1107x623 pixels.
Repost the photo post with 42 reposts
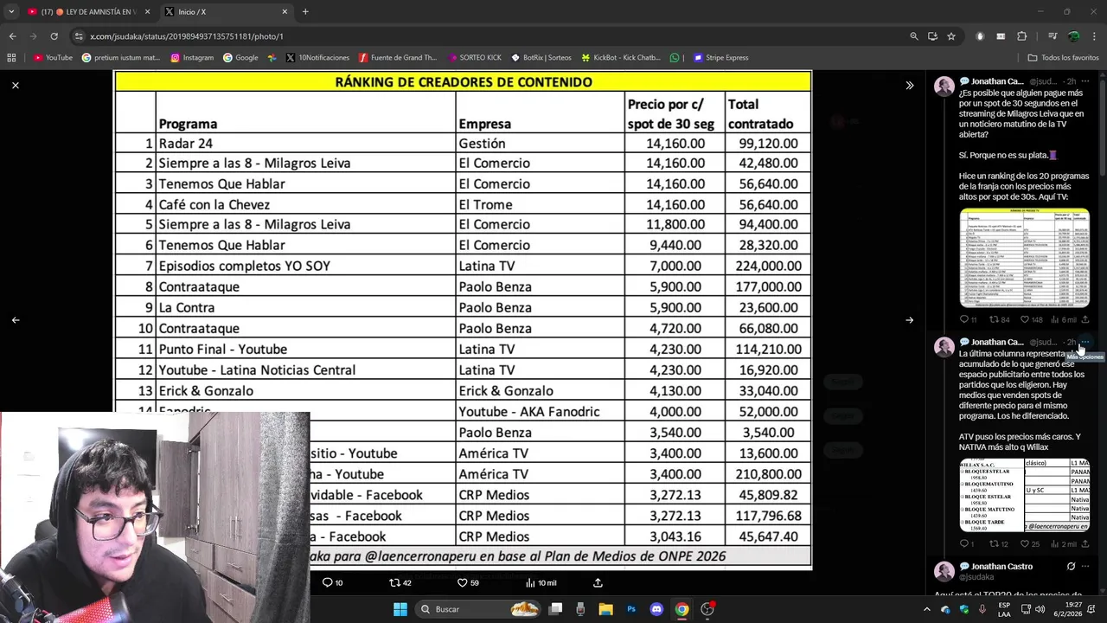[x=400, y=582]
